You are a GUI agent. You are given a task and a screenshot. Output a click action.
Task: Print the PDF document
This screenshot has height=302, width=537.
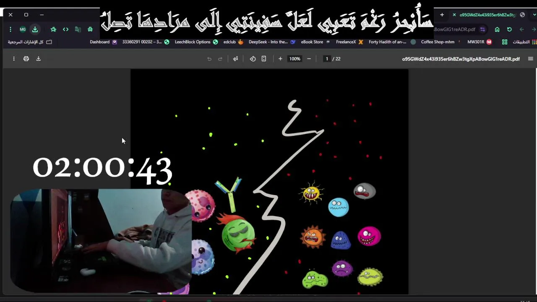tap(26, 59)
